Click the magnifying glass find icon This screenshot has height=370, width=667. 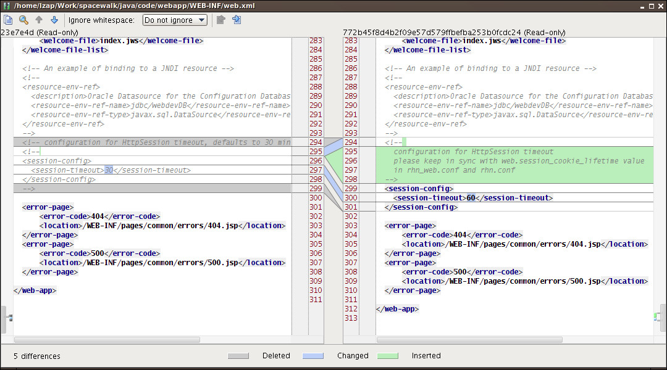pos(23,20)
